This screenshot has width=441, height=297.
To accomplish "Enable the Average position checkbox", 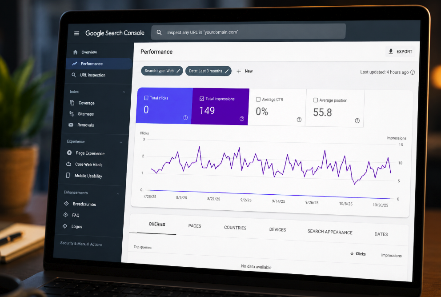I will click(316, 100).
